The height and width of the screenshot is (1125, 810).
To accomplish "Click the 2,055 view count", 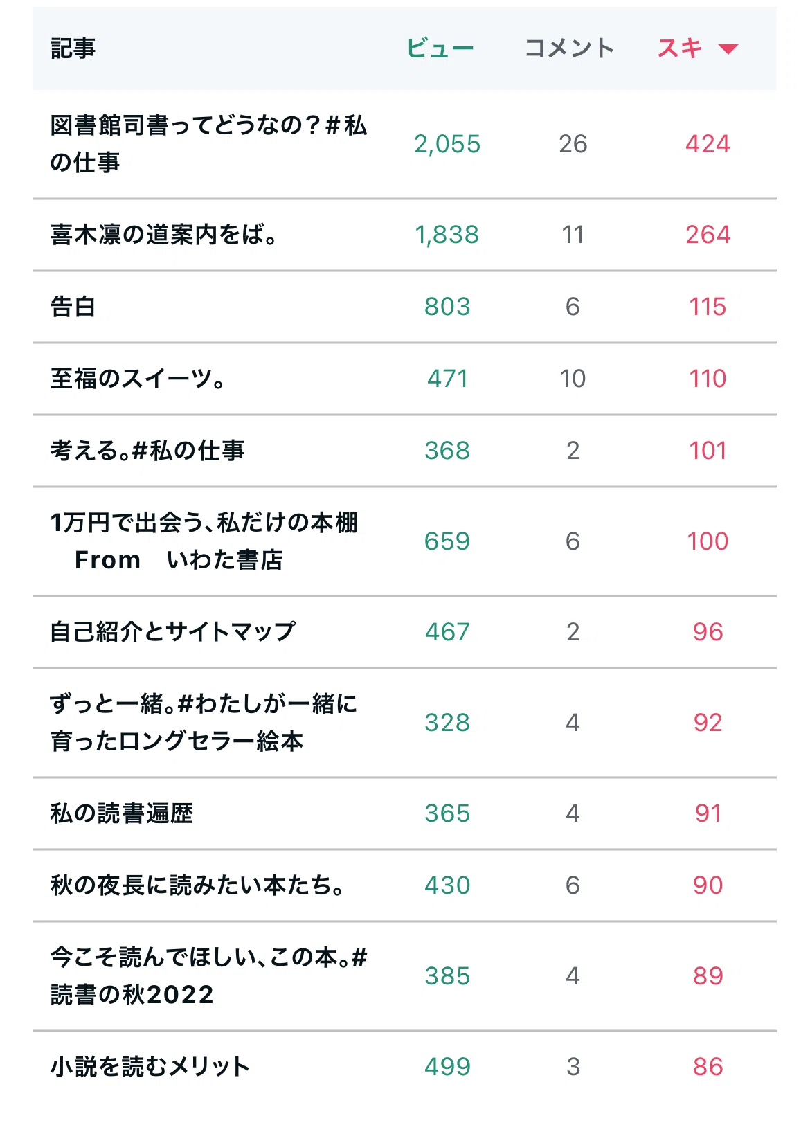I will pos(447,144).
